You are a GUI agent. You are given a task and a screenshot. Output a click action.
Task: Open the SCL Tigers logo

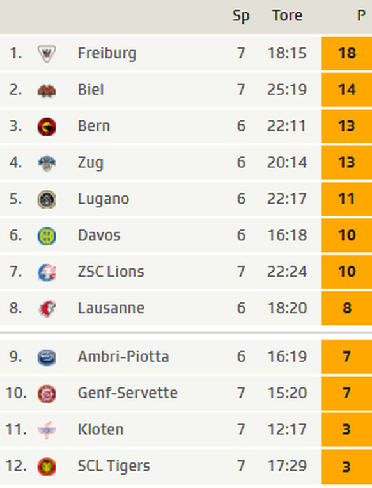tap(47, 466)
